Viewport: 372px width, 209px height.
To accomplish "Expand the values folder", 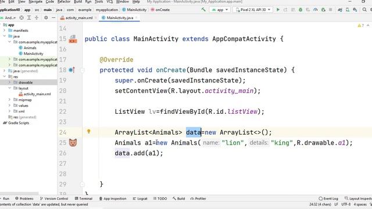I will [9, 106].
